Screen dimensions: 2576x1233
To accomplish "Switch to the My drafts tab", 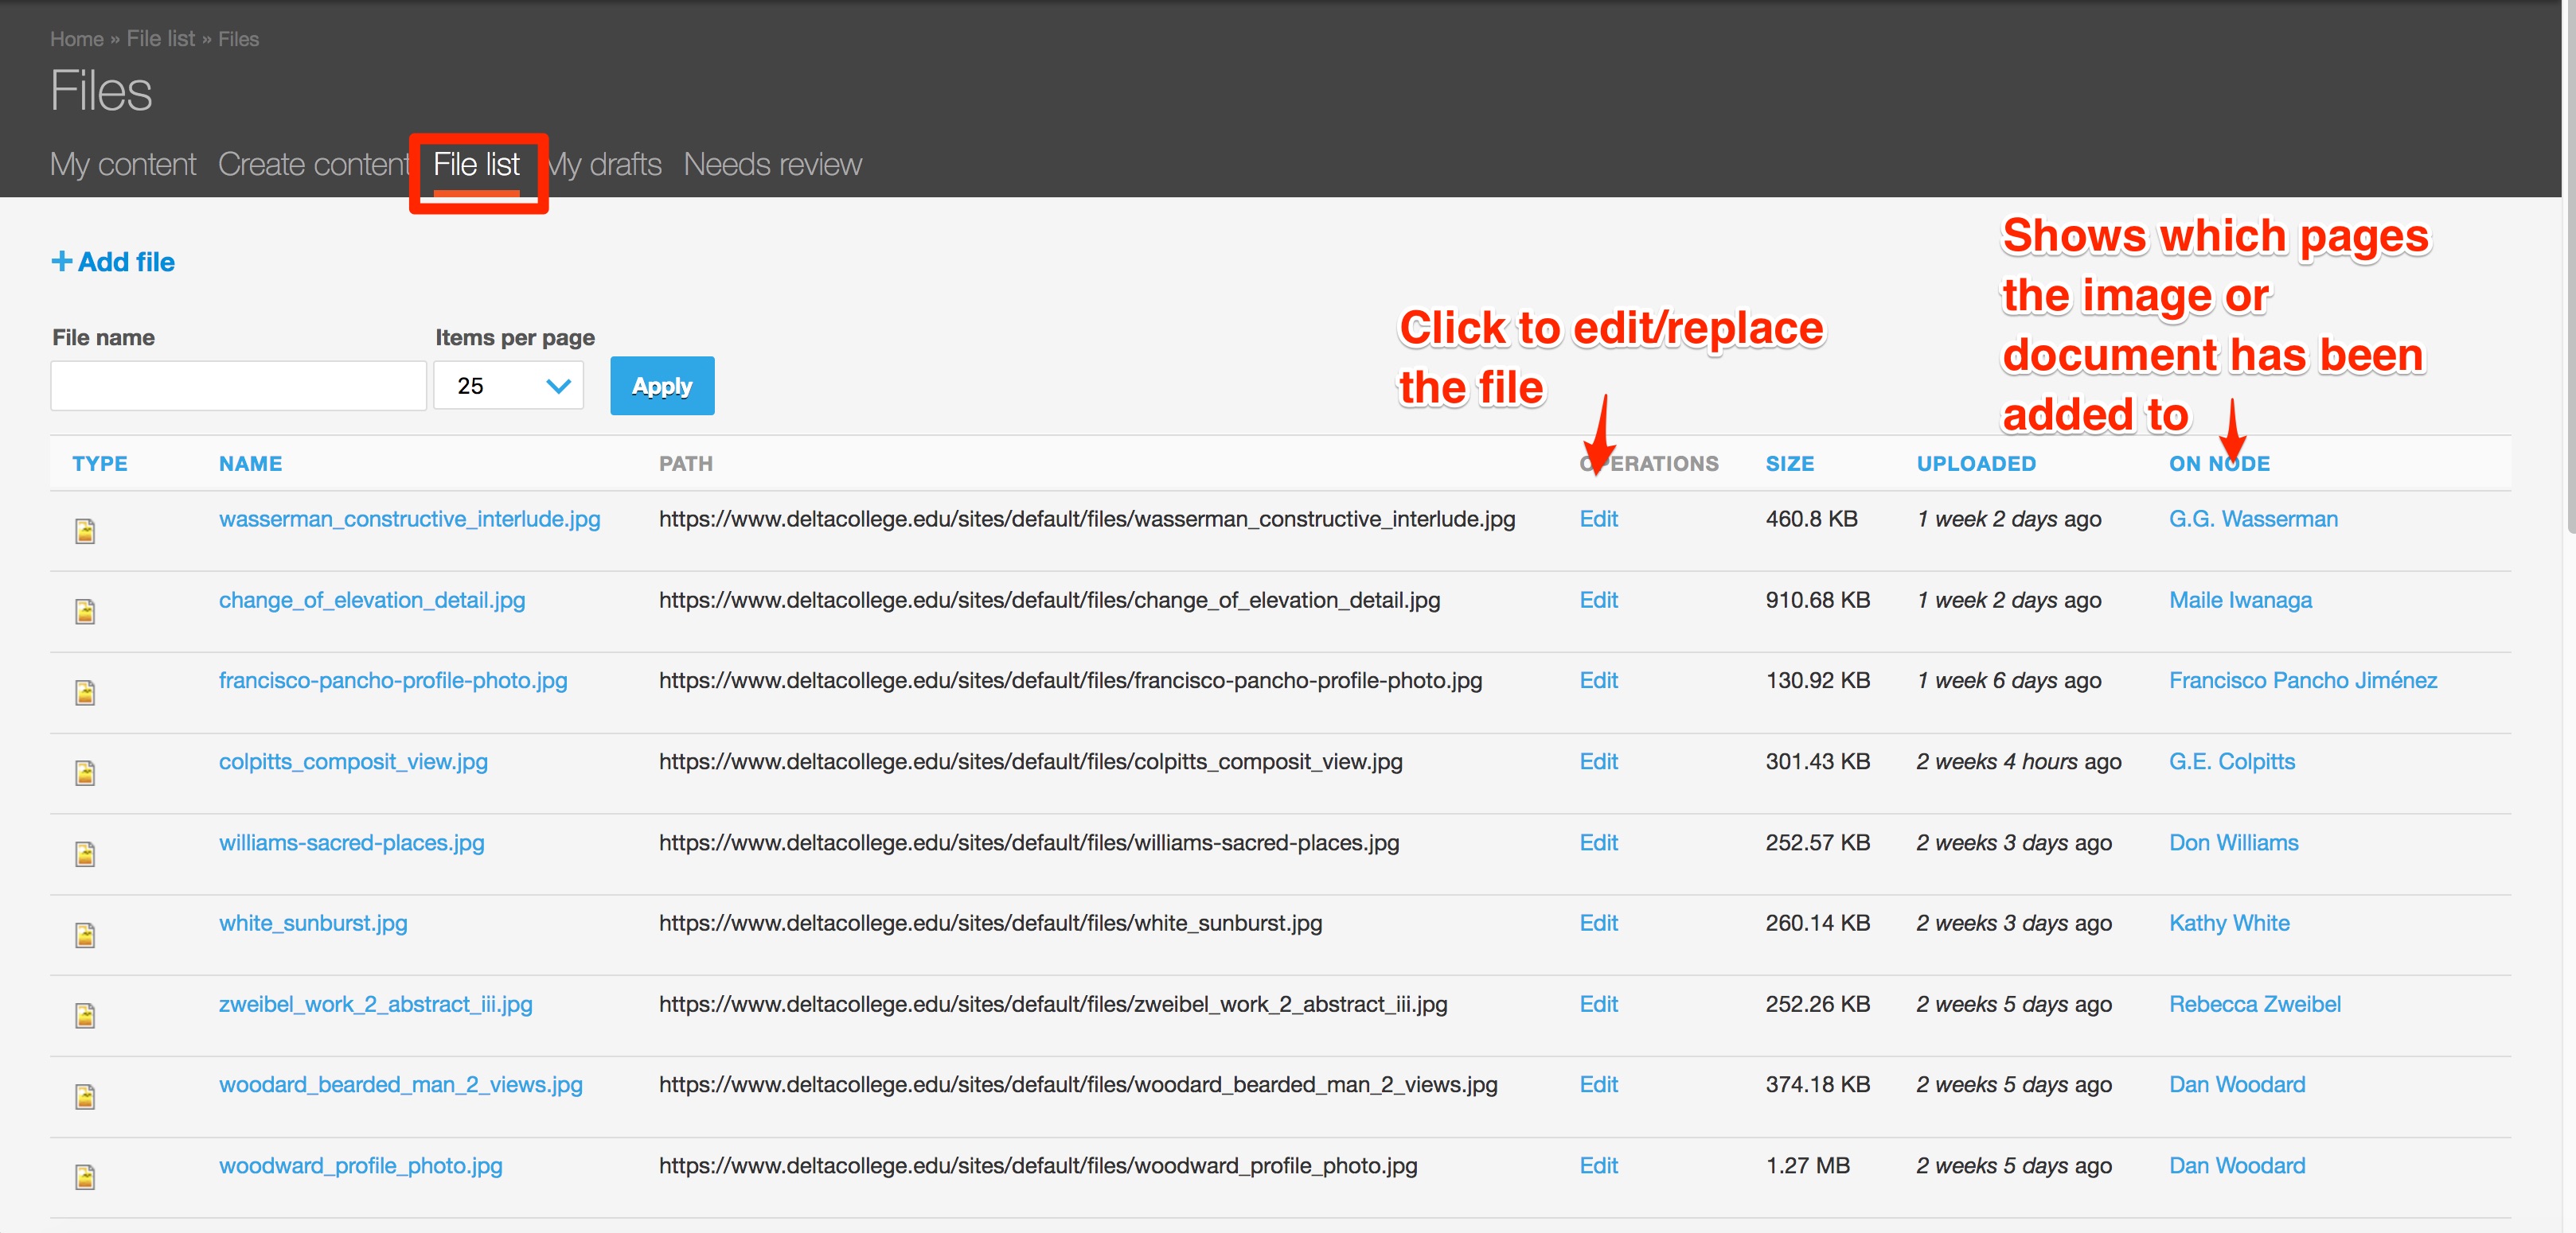I will tap(606, 164).
